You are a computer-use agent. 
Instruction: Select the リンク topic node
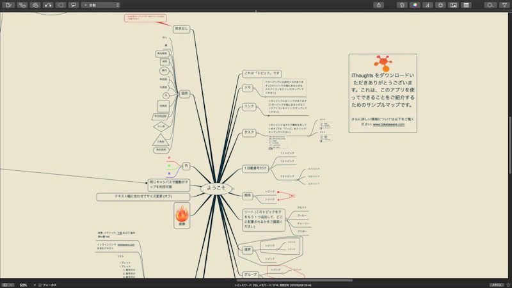[x=248, y=106]
